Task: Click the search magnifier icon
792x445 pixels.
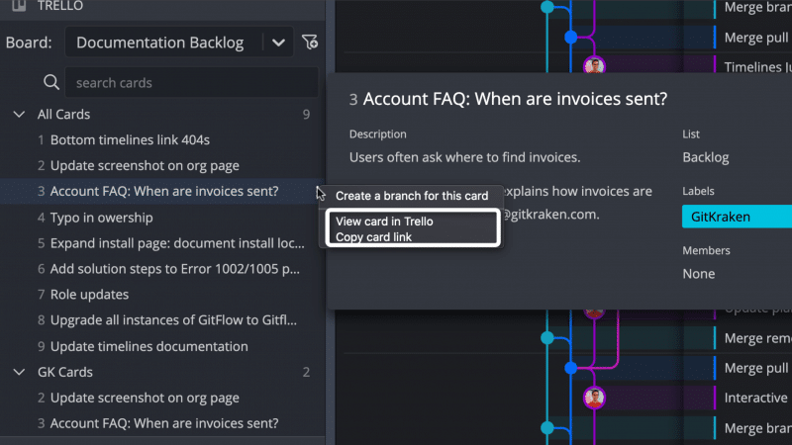Action: (51, 82)
